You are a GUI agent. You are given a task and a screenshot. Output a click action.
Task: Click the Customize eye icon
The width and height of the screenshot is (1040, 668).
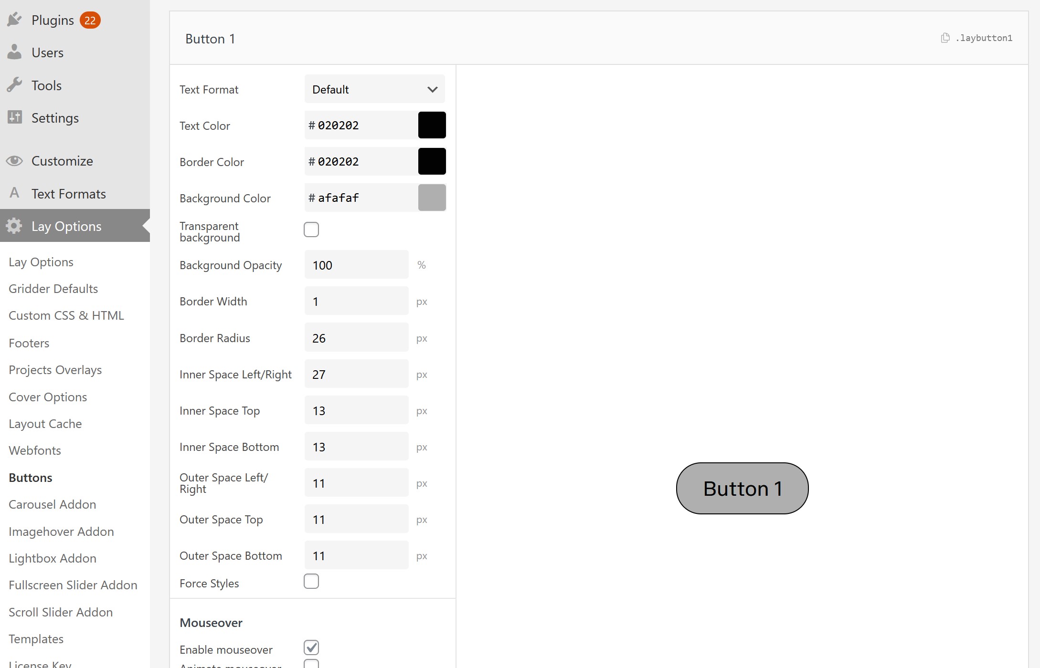[15, 161]
